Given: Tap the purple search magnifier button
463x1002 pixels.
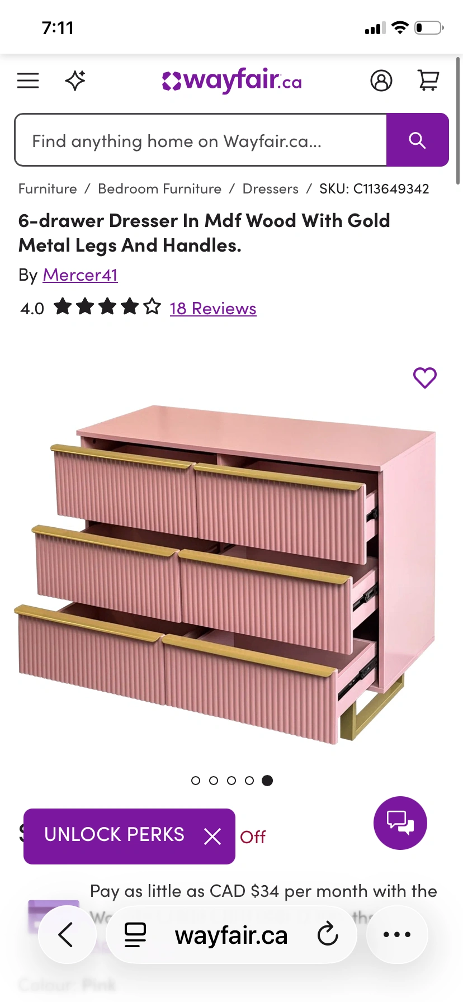Looking at the screenshot, I should (418, 140).
